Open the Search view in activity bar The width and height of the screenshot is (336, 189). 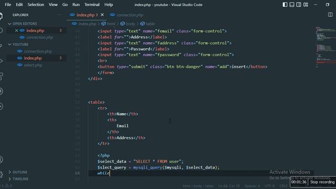[1, 30]
